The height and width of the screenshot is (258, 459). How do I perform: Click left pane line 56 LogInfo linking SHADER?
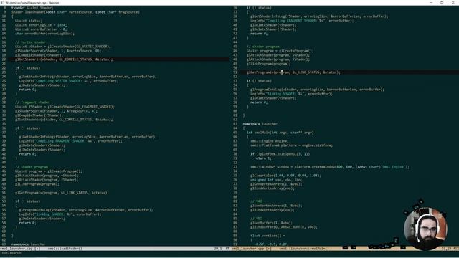tap(60, 214)
